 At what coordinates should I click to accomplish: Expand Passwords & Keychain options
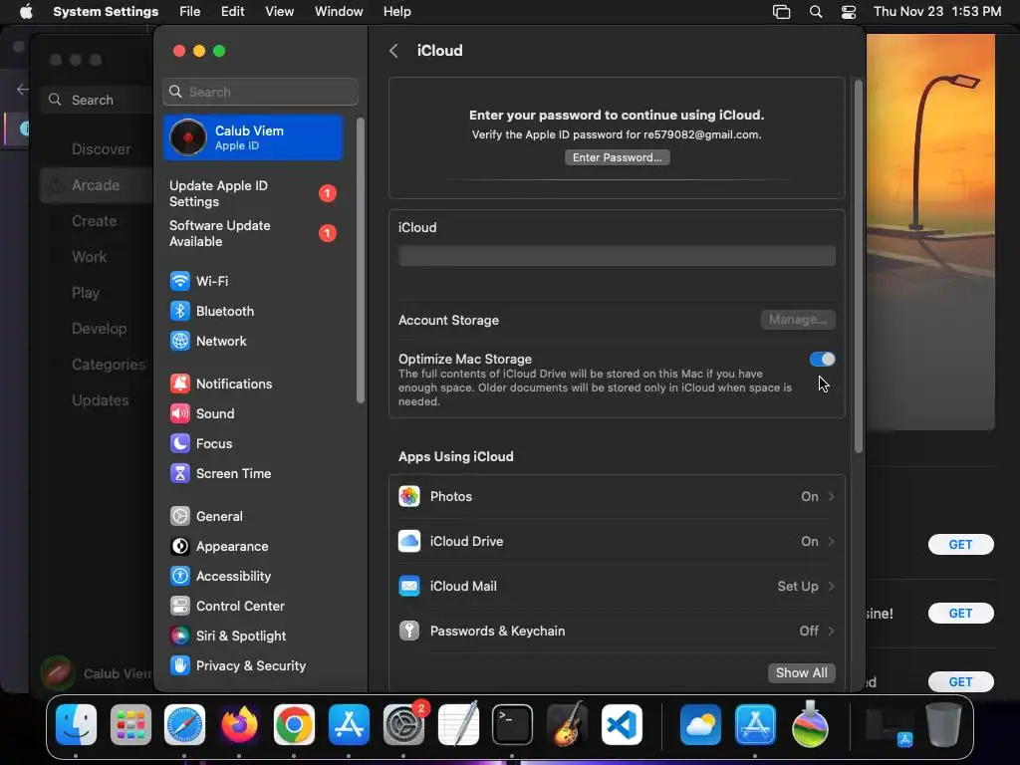coord(617,631)
